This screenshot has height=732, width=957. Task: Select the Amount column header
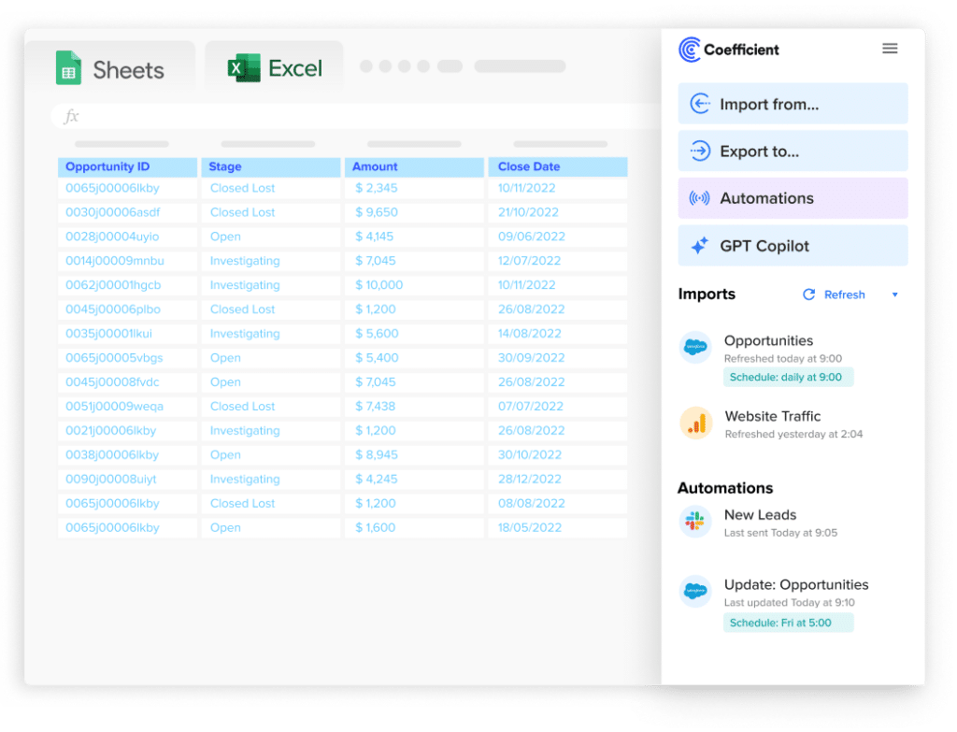[x=414, y=166]
